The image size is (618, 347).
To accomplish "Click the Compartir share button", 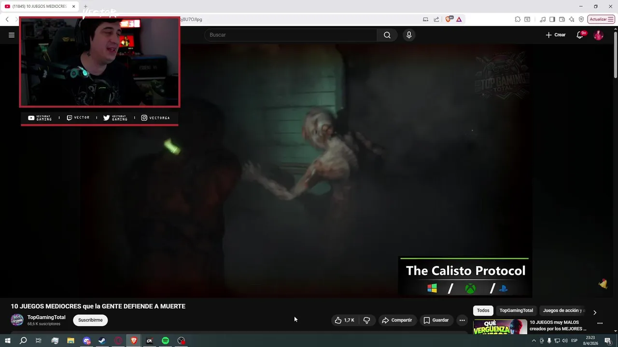I will click(x=397, y=320).
